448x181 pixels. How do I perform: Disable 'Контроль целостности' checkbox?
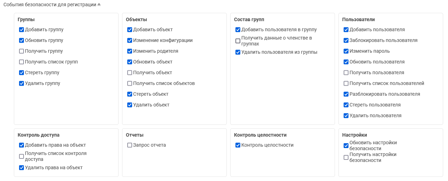(238, 145)
